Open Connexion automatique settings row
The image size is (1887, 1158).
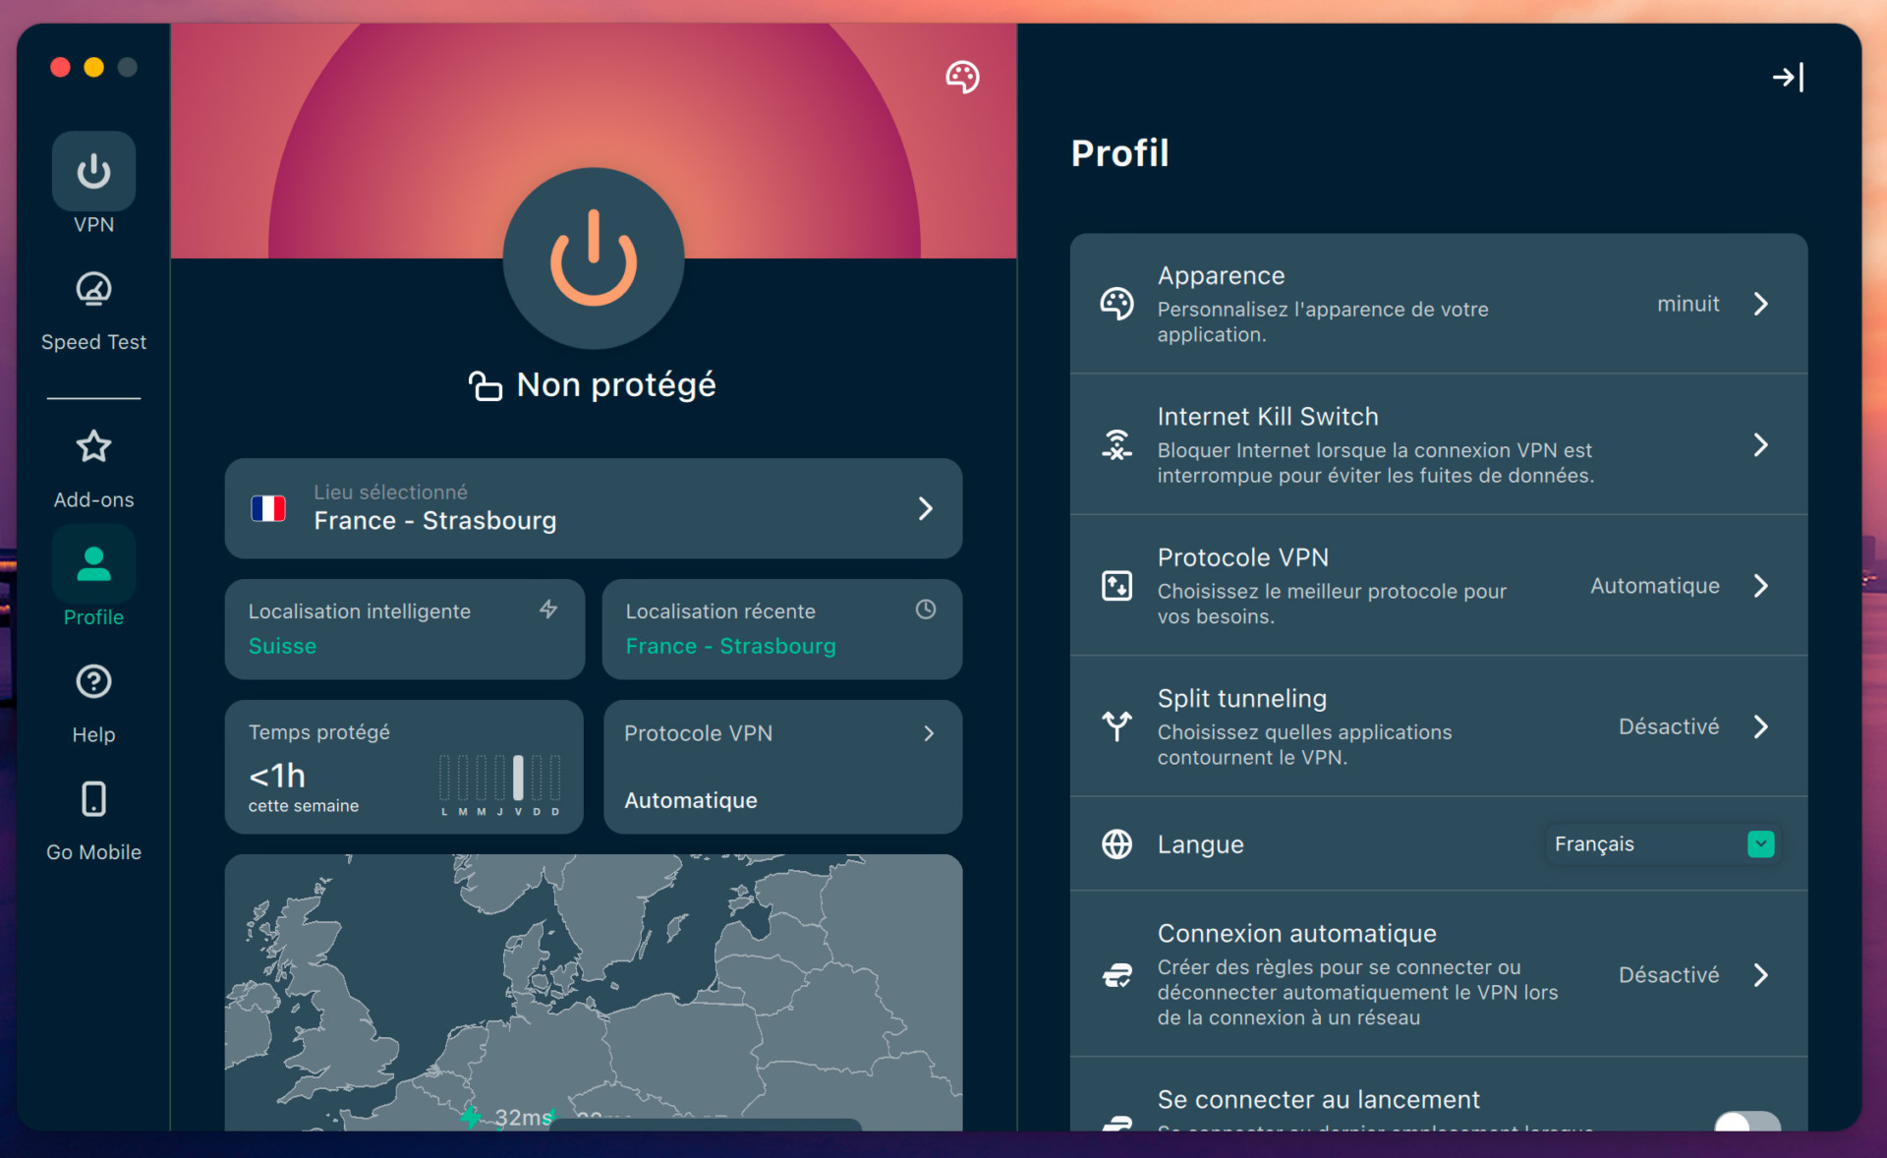click(x=1438, y=974)
